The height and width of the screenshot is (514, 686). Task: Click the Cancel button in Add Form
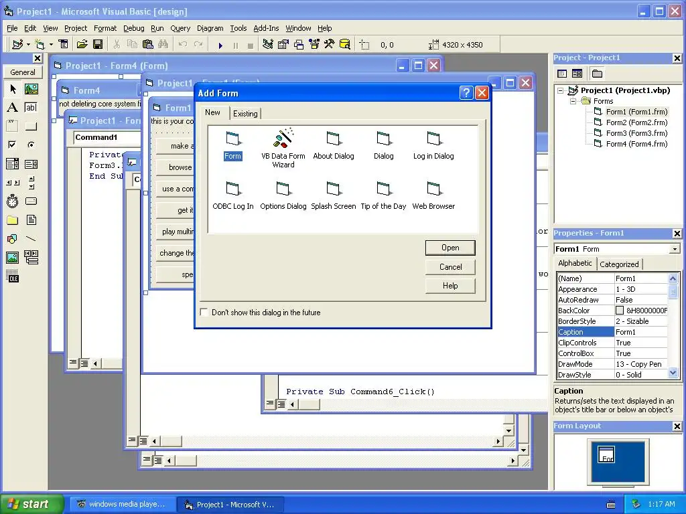pos(450,267)
